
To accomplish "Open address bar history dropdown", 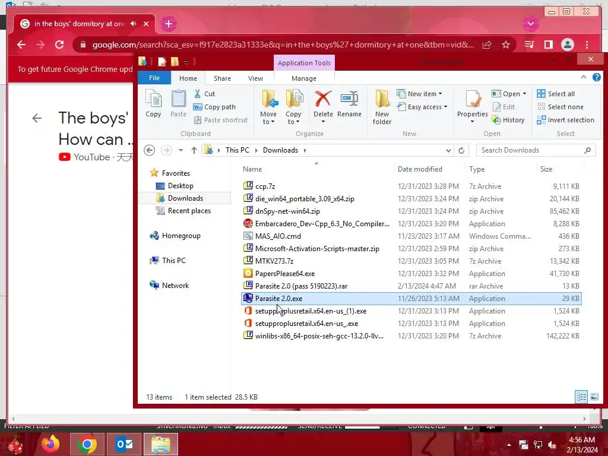I will click(448, 150).
